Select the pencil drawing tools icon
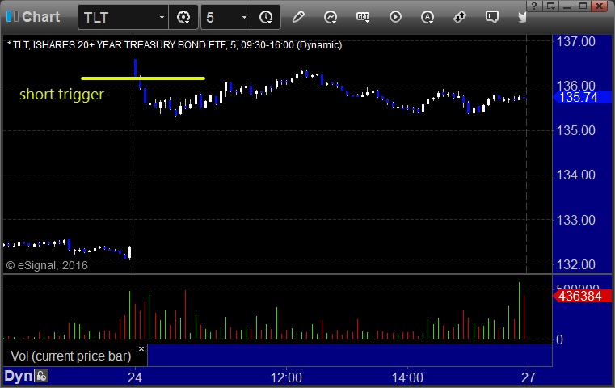Image resolution: width=615 pixels, height=388 pixels. [298, 17]
